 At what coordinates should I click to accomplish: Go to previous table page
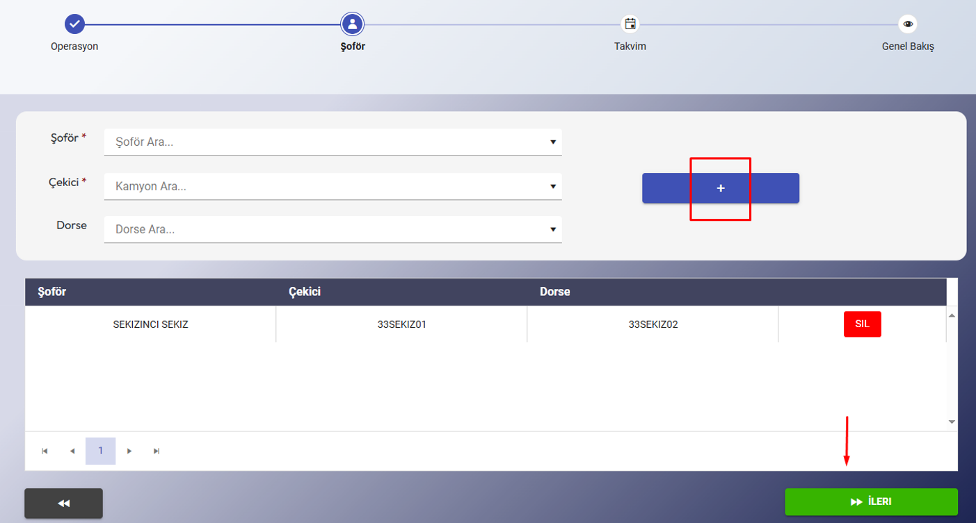72,451
